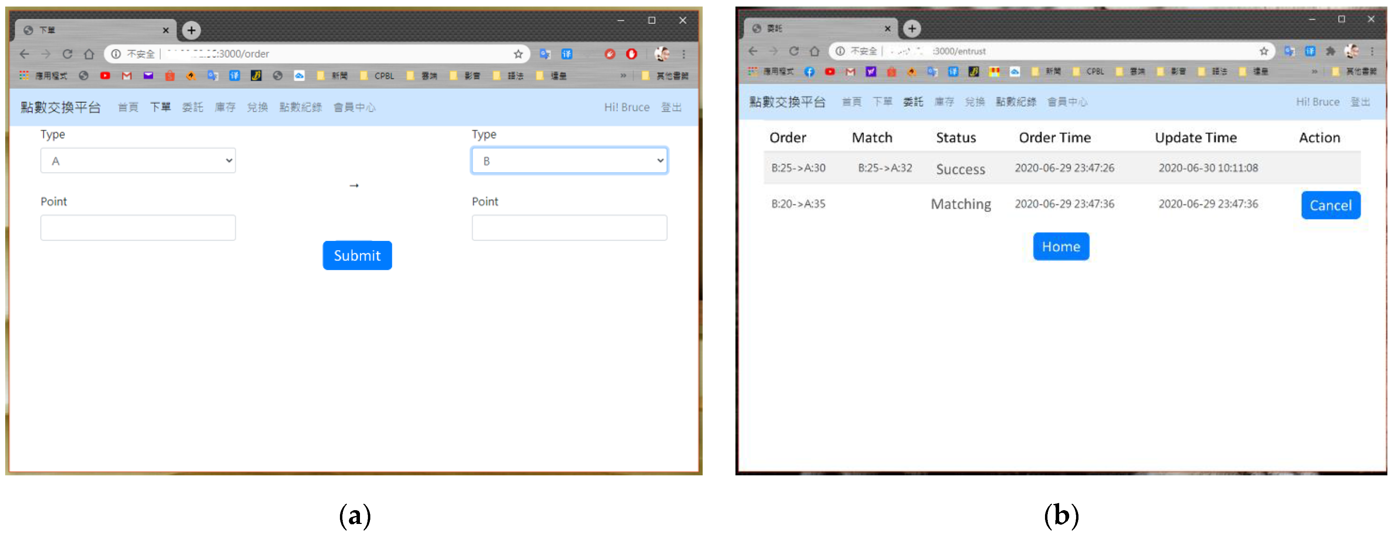Open 委託 menu in left navigation bar
The width and height of the screenshot is (1396, 536).
click(x=192, y=107)
